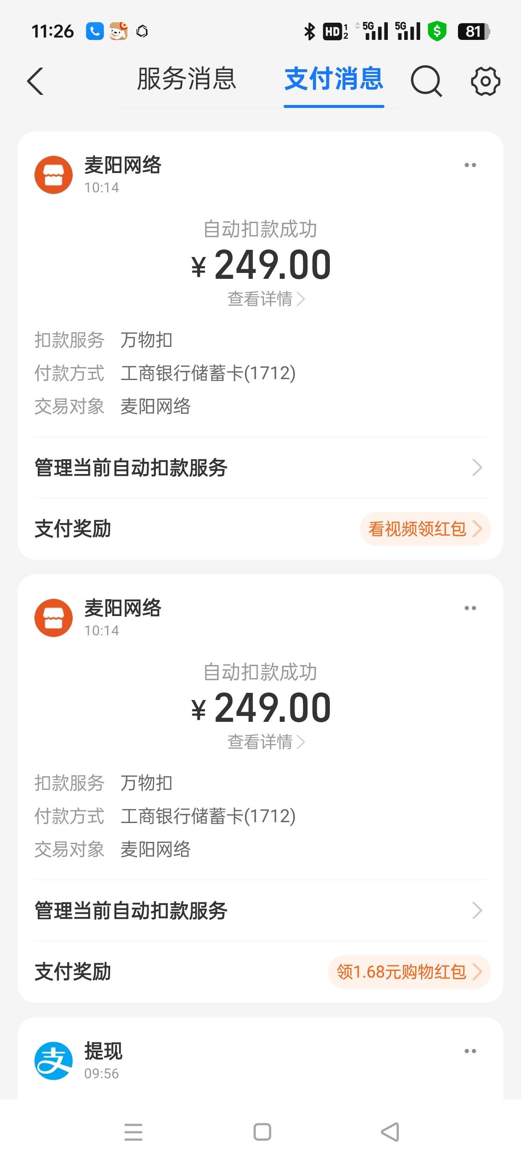Image resolution: width=521 pixels, height=1164 pixels.
Task: Tap the second 麦阳网络 merchant shop icon
Action: tap(53, 618)
